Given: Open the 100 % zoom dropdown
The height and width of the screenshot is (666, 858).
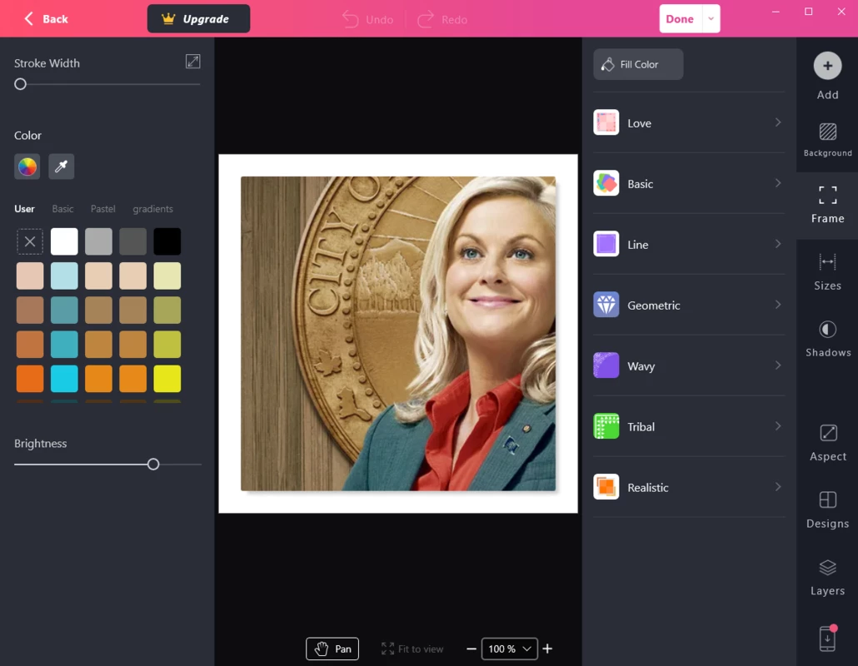Looking at the screenshot, I should (510, 649).
